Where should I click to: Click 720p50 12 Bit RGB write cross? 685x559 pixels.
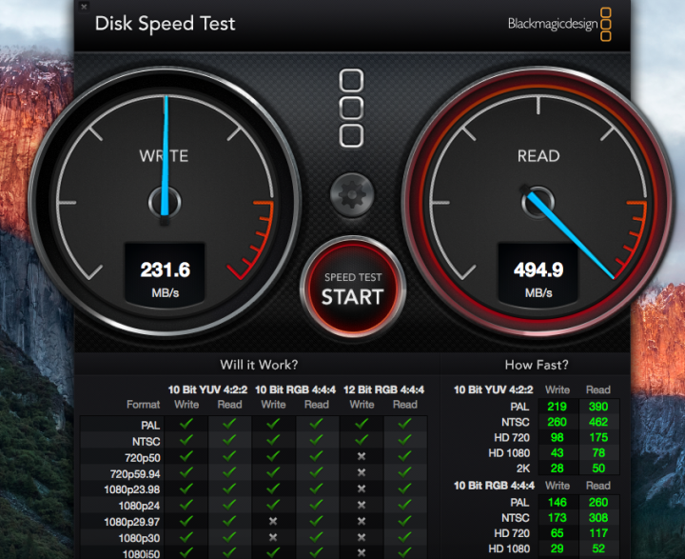362,457
